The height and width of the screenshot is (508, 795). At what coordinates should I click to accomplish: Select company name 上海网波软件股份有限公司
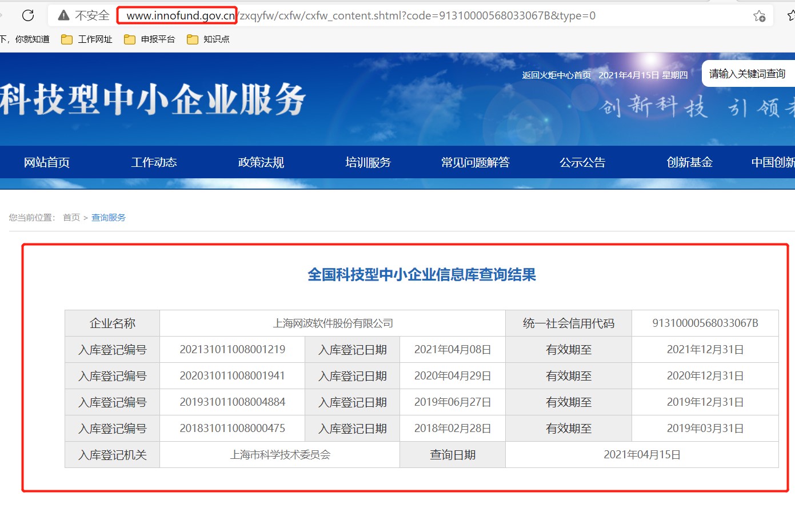pos(333,323)
